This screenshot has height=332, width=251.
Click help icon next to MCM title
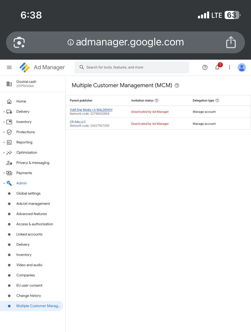tap(177, 85)
